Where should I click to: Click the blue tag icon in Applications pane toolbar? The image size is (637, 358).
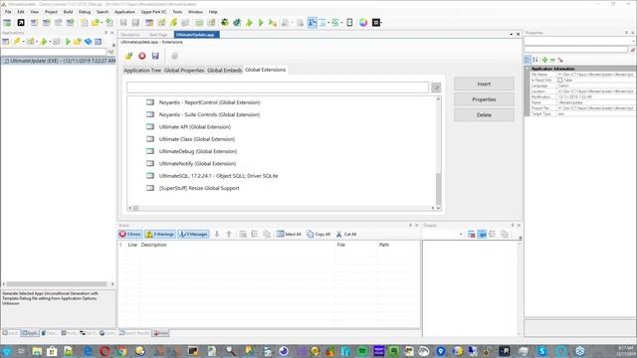click(x=88, y=42)
